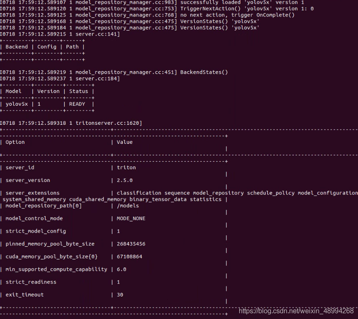Click the pinned_memory_pool_byte_size option text
The height and width of the screenshot is (319, 358).
click(x=50, y=244)
